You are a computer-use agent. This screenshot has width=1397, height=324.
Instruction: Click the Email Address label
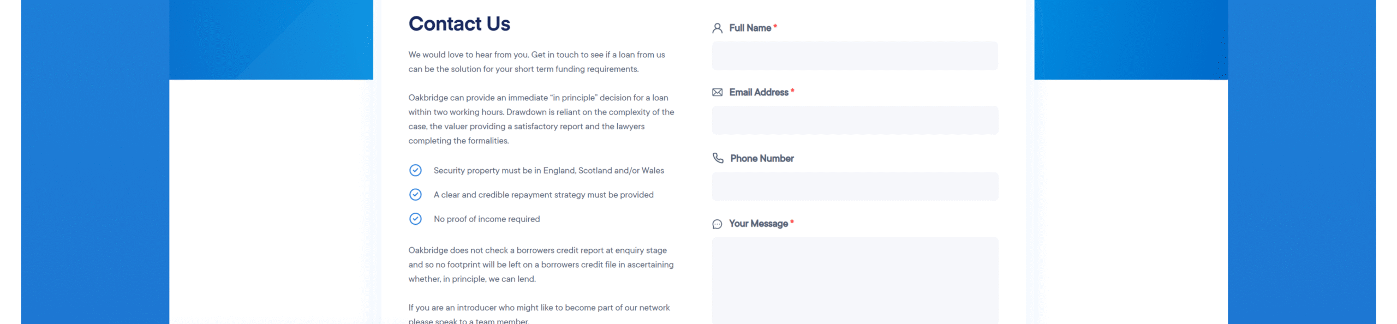(759, 92)
